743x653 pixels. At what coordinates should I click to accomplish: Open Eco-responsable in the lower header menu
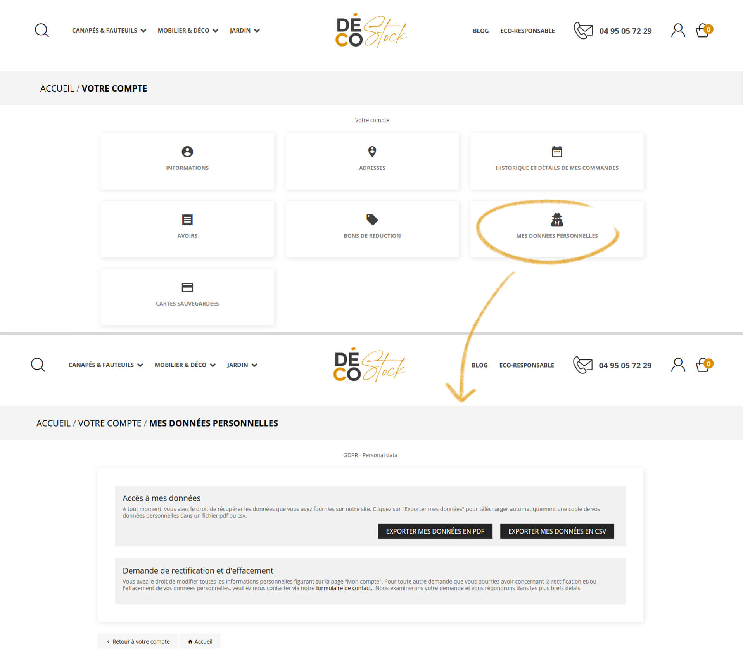(x=526, y=365)
